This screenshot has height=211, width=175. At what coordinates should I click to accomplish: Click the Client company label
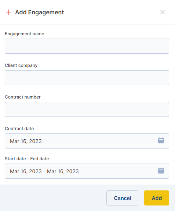[x=21, y=65]
